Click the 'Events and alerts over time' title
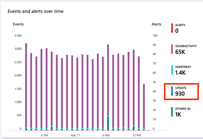Viewport: 203px width, 139px height. coord(36,11)
